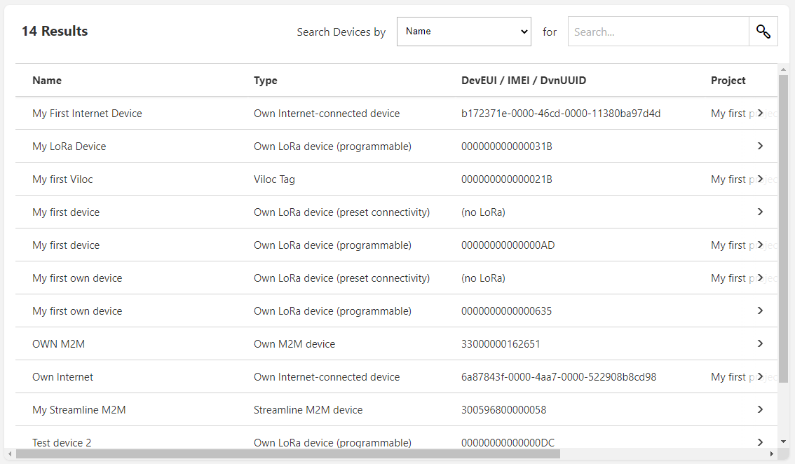This screenshot has width=795, height=464.
Task: Click the type cell in My LoRa Device row
Action: [332, 146]
